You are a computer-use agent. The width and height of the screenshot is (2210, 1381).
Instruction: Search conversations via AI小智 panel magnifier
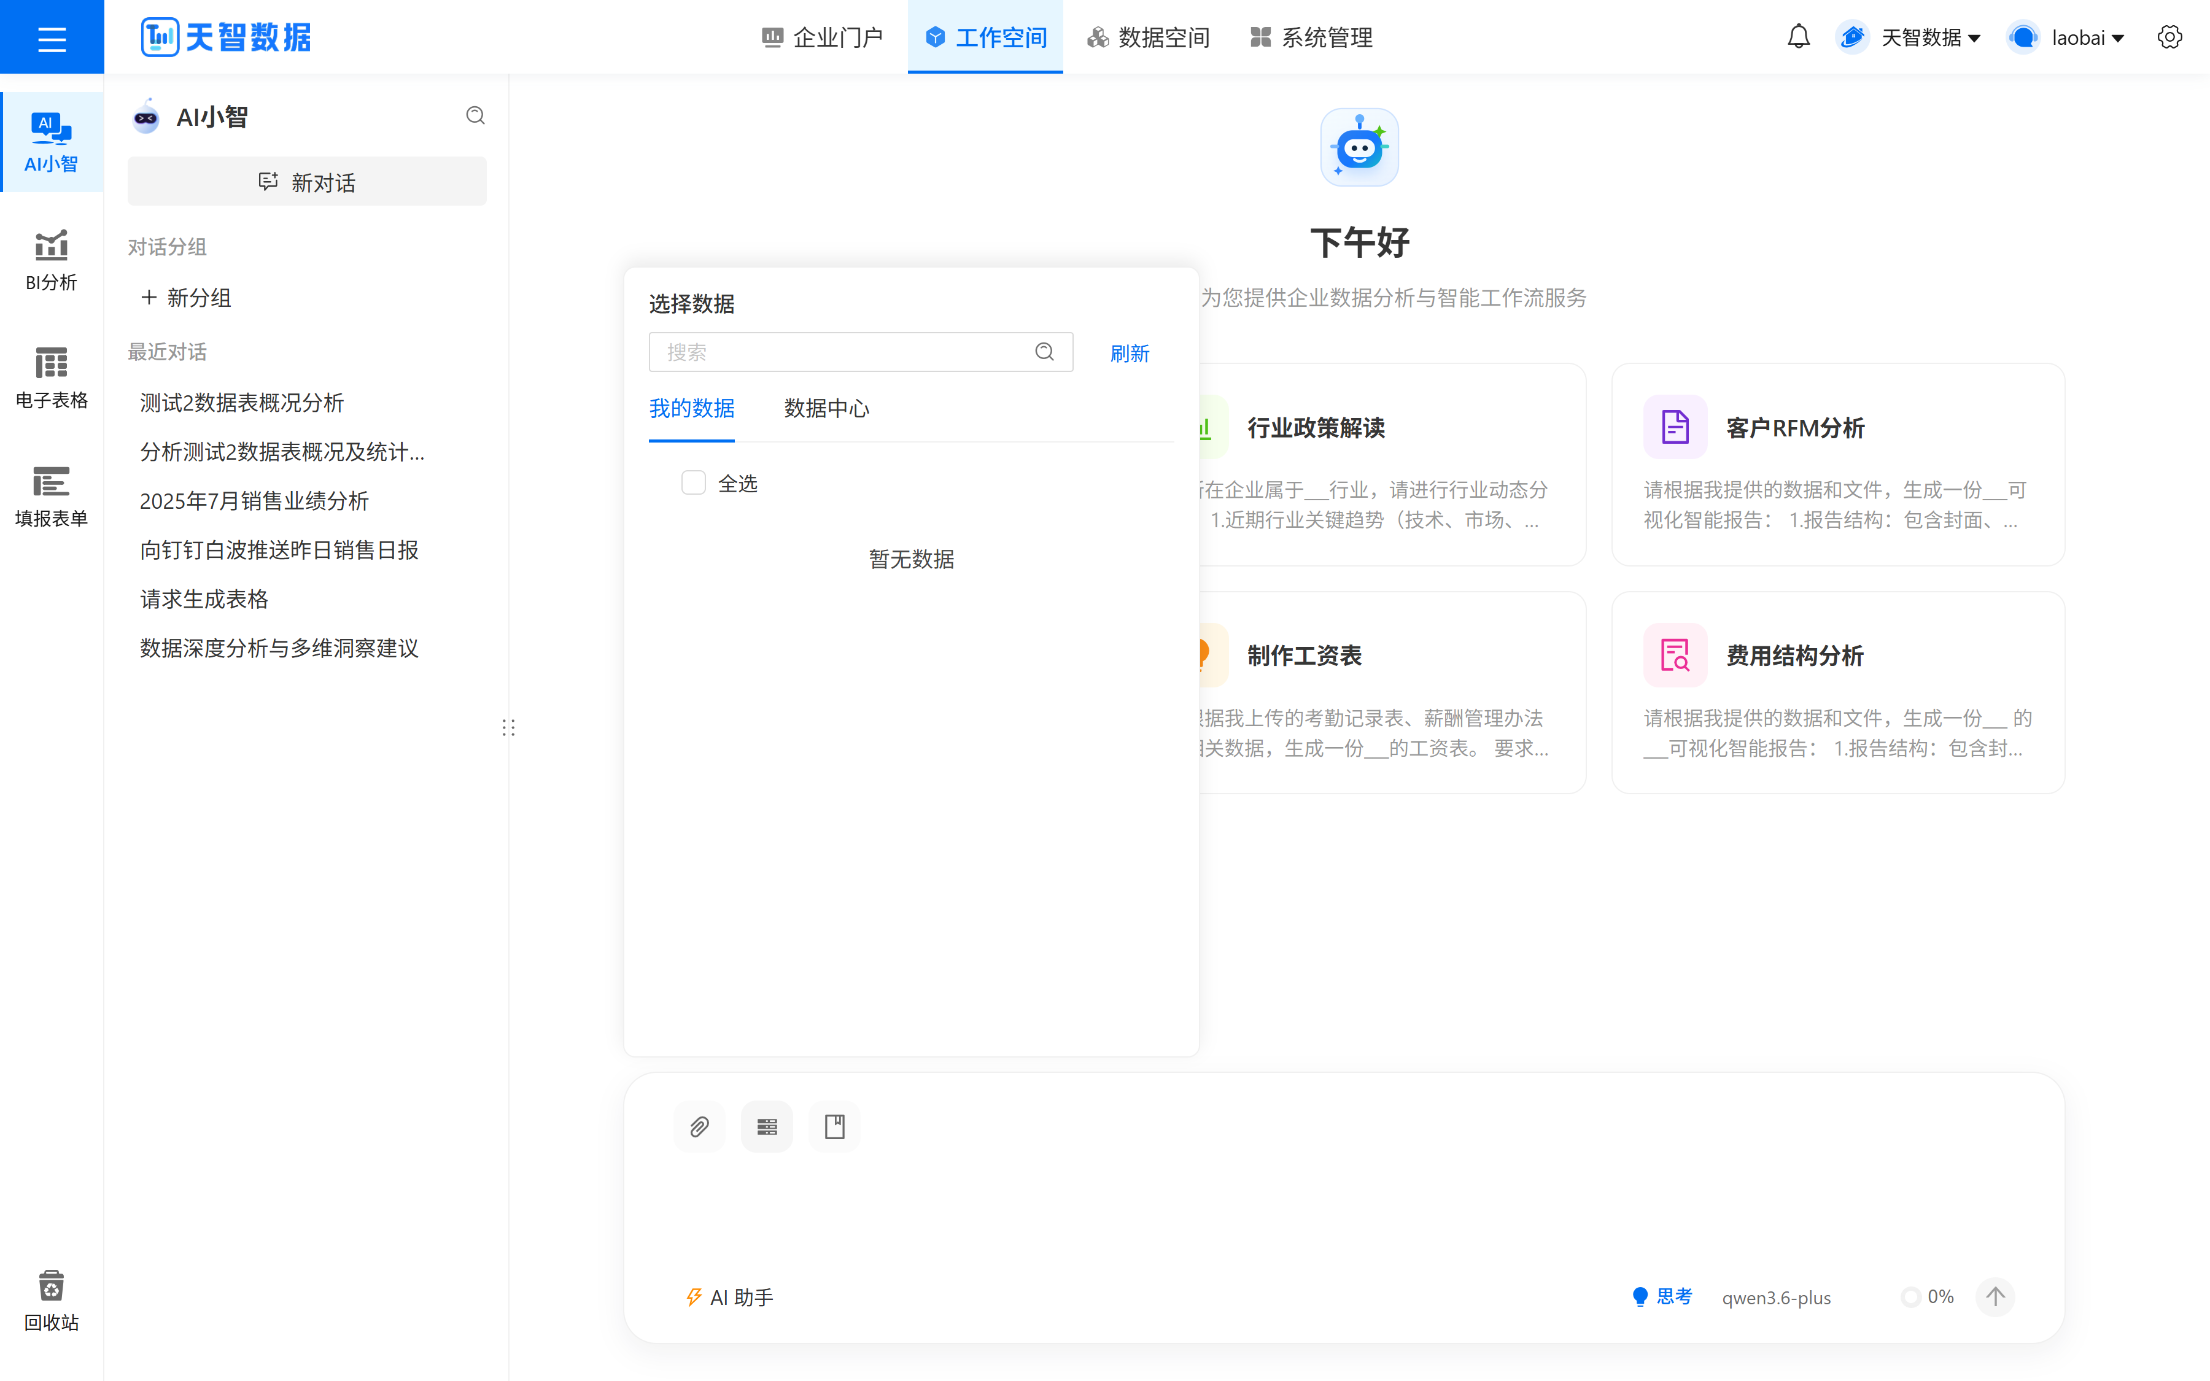tap(475, 116)
